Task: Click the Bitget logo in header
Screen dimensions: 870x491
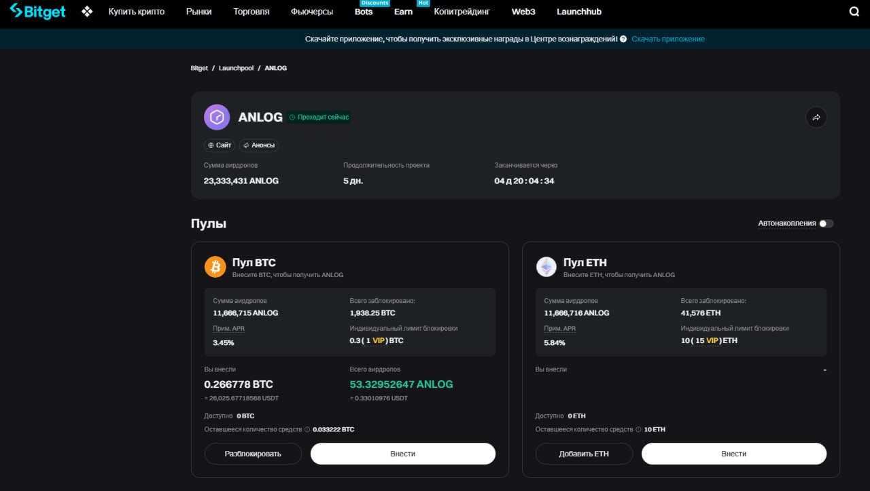Action: tap(37, 12)
